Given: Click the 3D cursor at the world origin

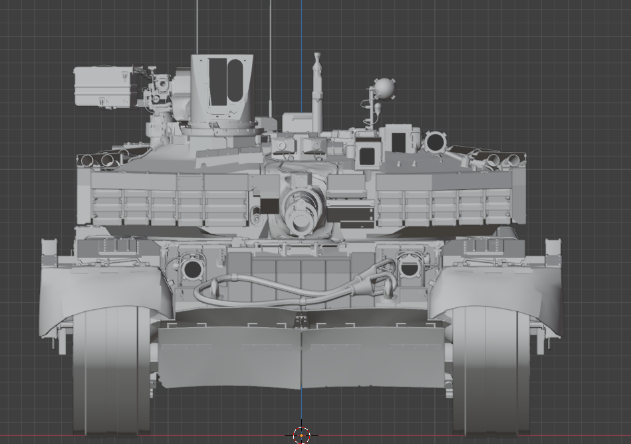Looking at the screenshot, I should (x=301, y=435).
